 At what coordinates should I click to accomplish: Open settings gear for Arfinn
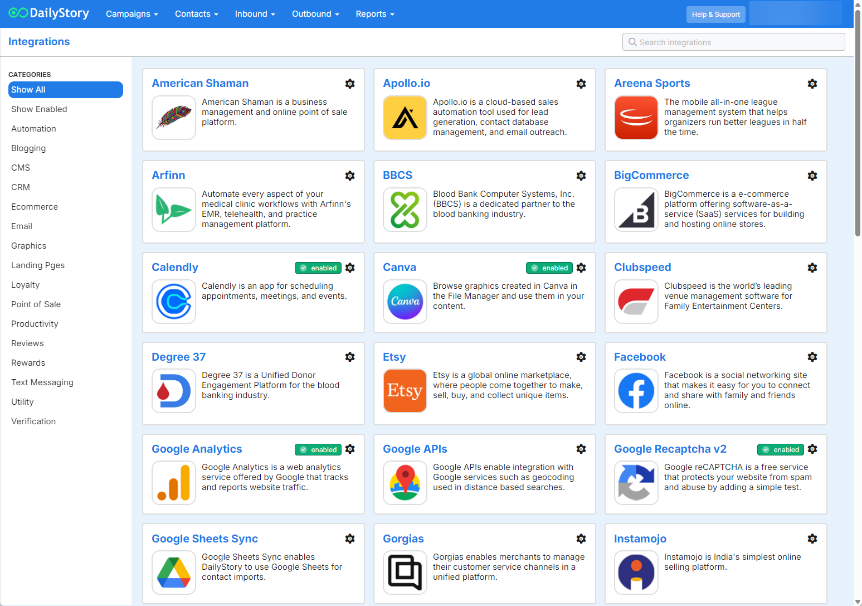coord(350,176)
